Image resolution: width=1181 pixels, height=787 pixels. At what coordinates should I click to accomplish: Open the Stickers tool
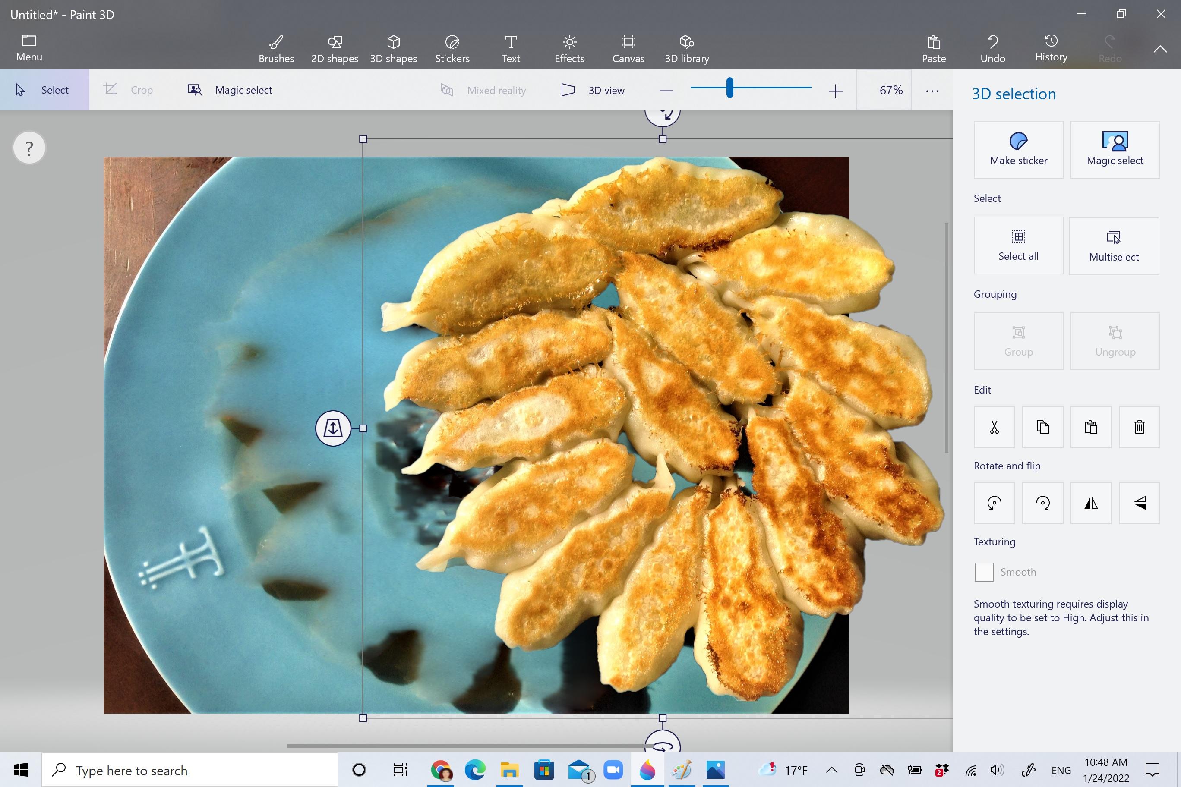click(452, 49)
